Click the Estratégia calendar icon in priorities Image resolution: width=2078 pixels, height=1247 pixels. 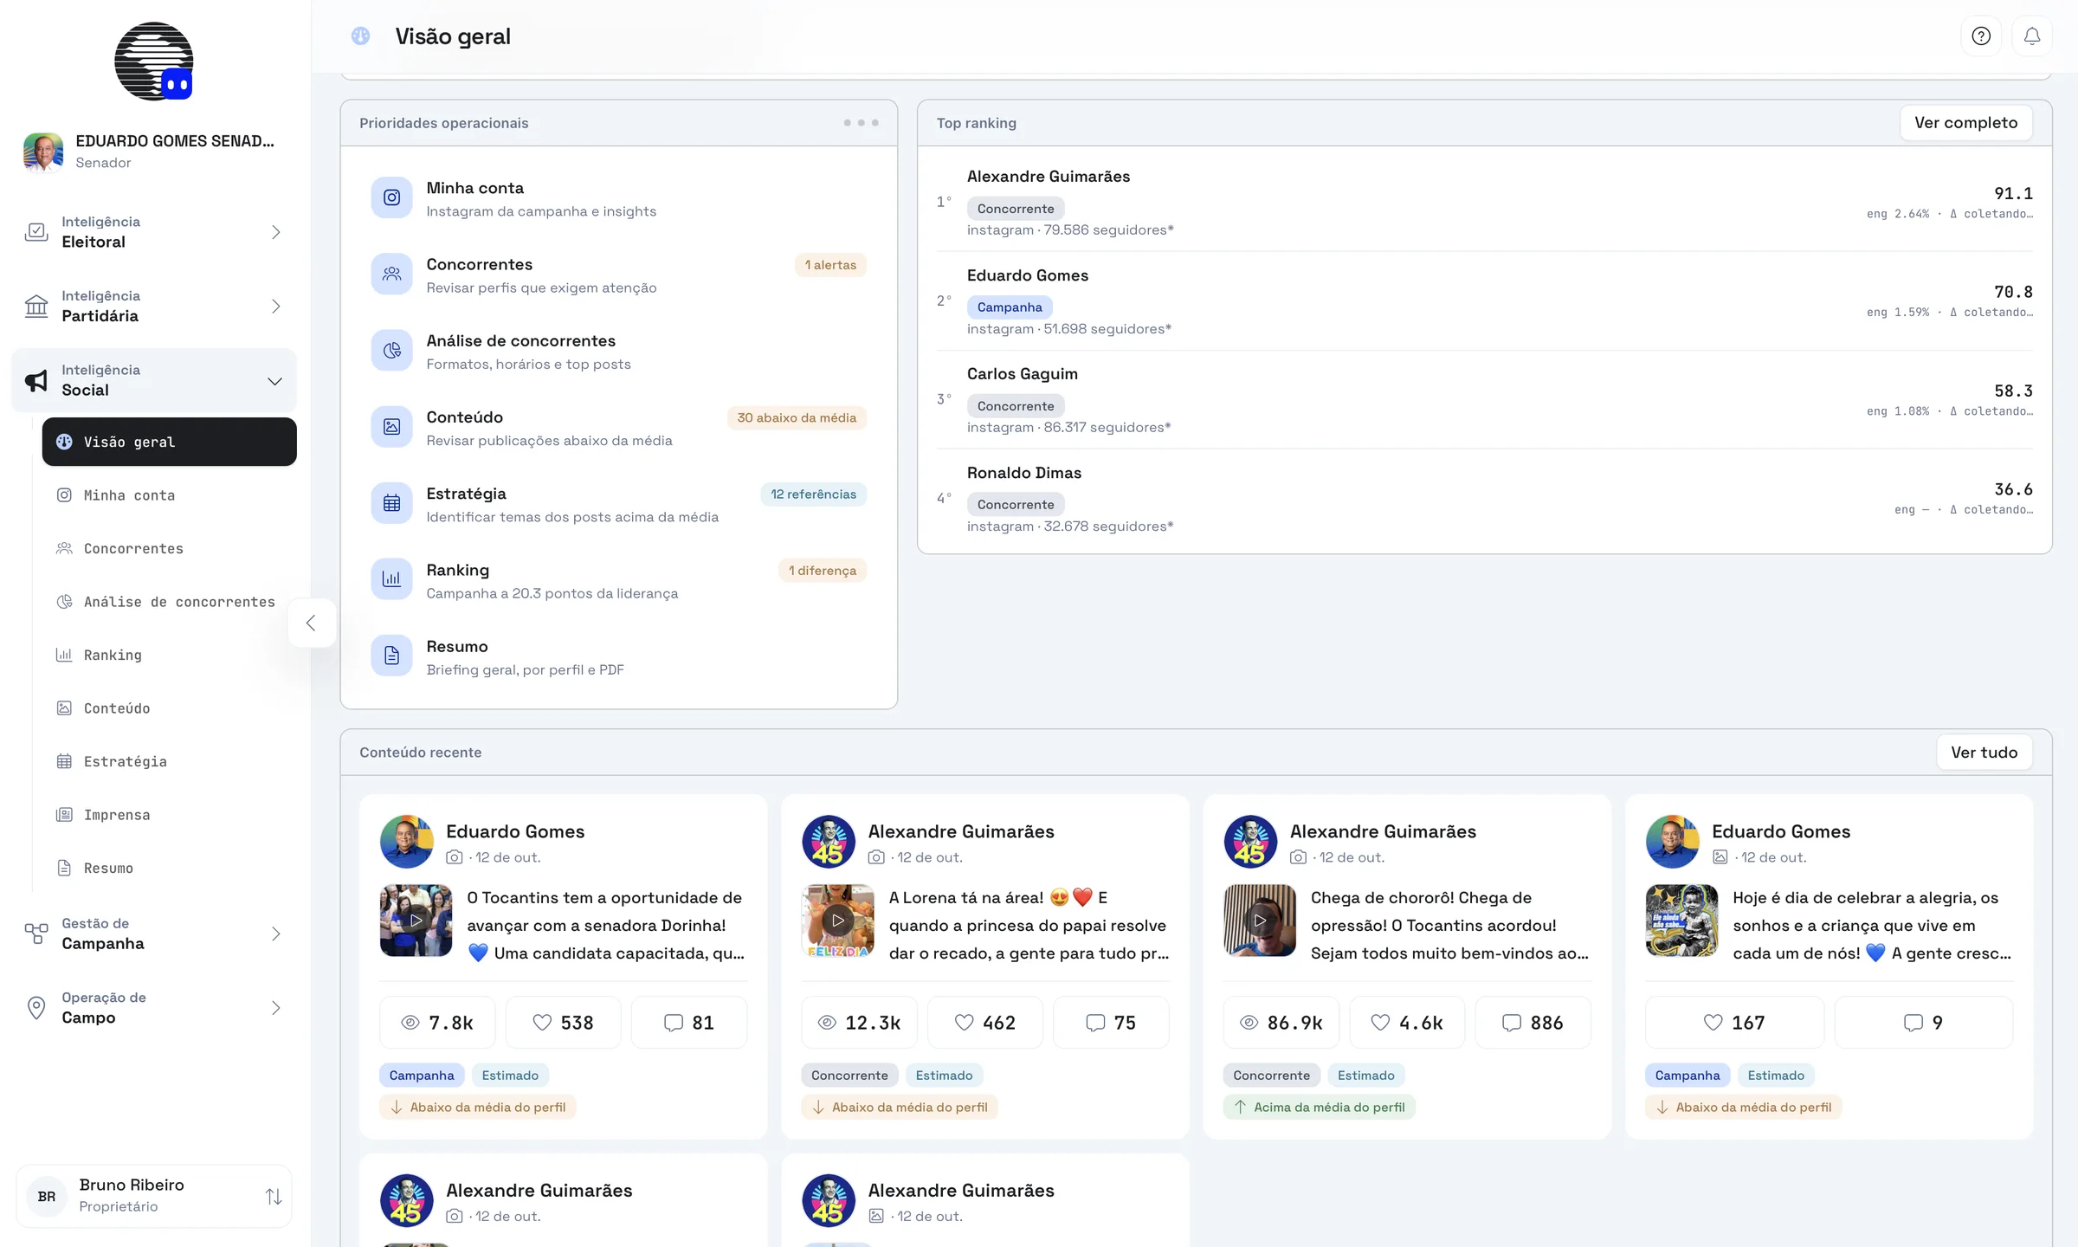[x=391, y=503]
